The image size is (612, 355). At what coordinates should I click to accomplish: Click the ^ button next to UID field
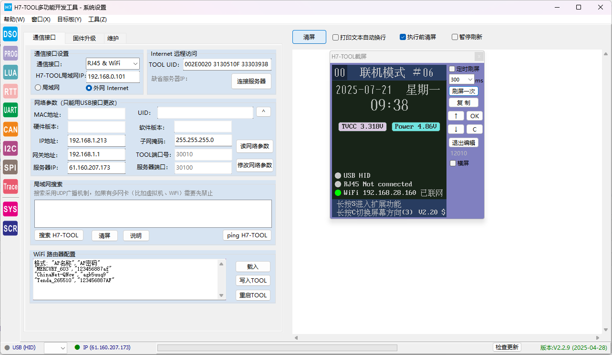tap(263, 112)
